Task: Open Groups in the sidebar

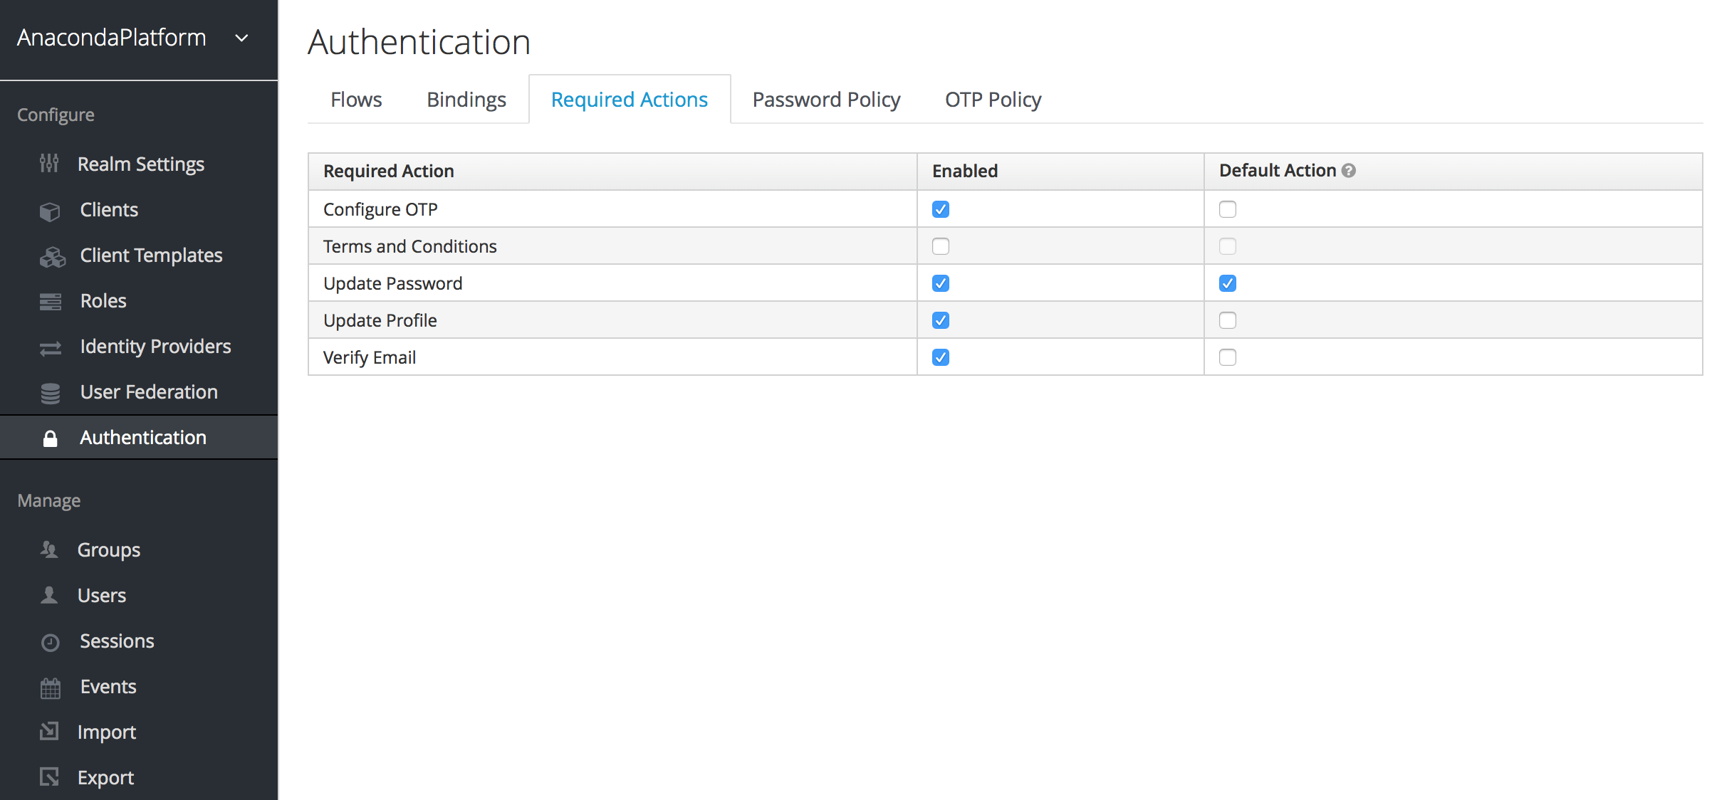Action: pos(109,550)
